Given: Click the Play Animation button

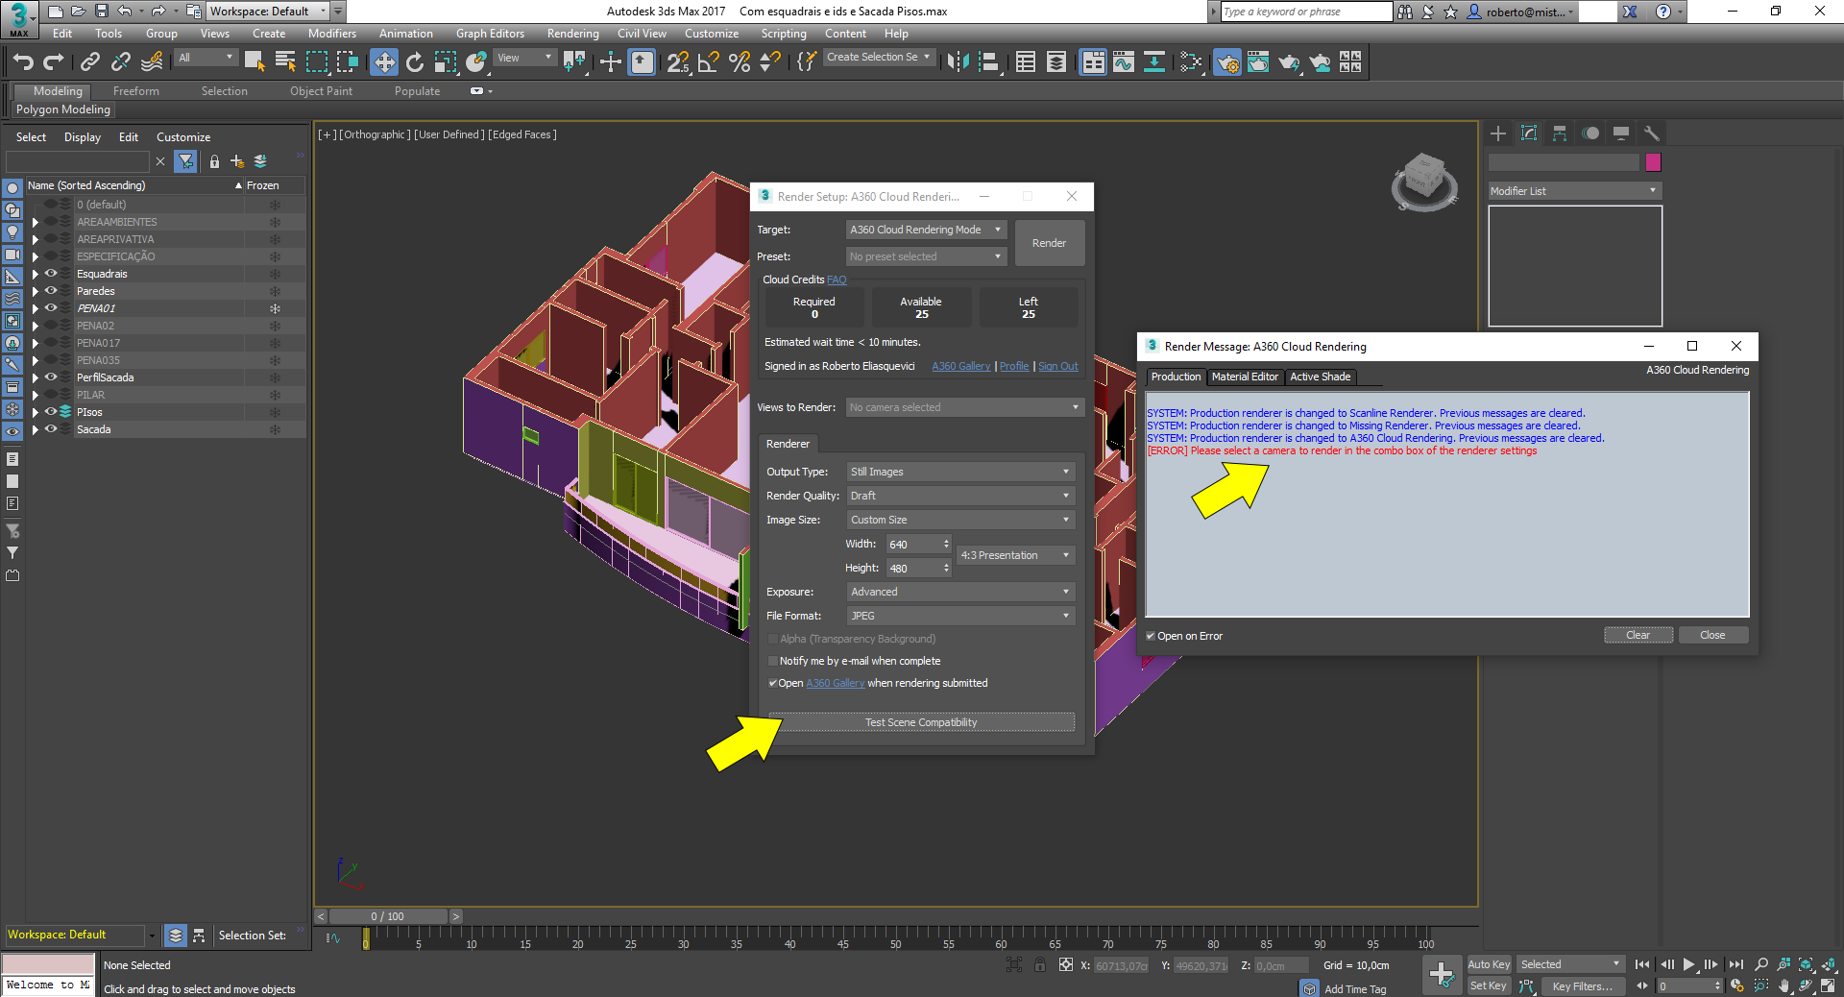Looking at the screenshot, I should click(x=1688, y=964).
